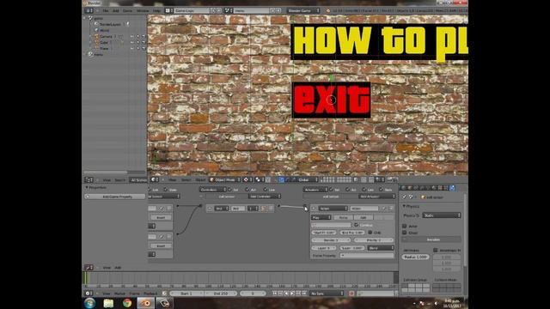Enable the Actor physics checkbox
550x309 pixels.
(405, 227)
